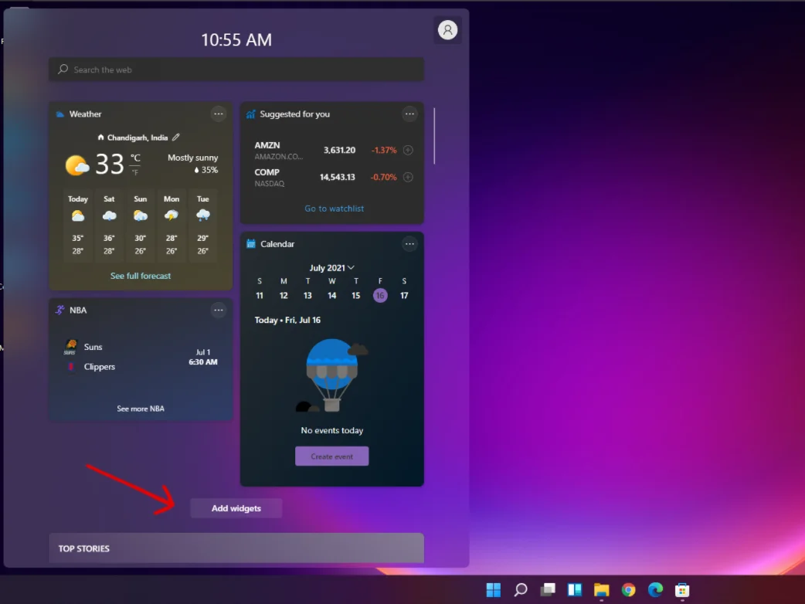
Task: Open Microsoft Edge from the taskbar
Action: tap(655, 590)
